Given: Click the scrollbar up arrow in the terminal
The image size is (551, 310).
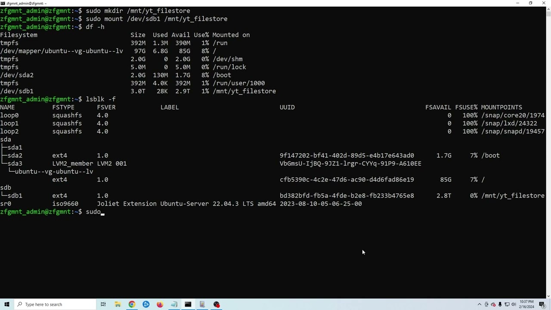Looking at the screenshot, I should coord(548,8).
